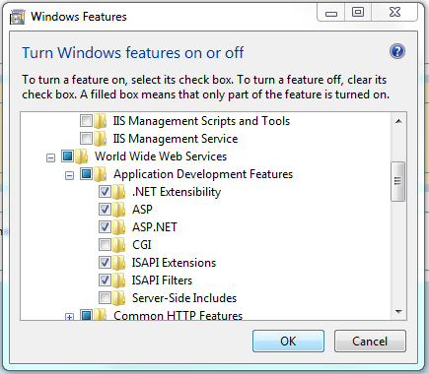This screenshot has width=429, height=374.
Task: Toggle Common HTTP Features checkbox
Action: coord(86,315)
